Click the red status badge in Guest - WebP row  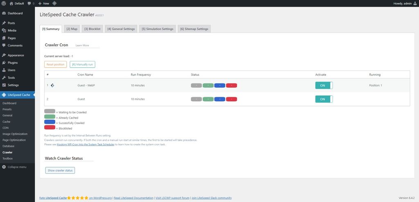pyautogui.click(x=232, y=86)
